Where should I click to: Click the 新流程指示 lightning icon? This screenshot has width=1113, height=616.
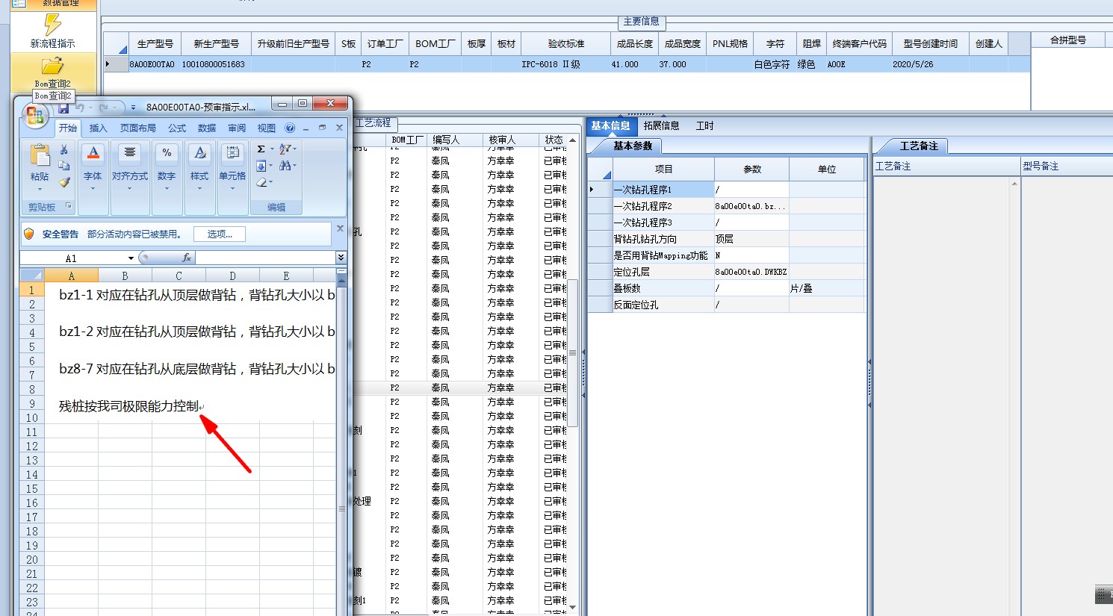pos(52,25)
